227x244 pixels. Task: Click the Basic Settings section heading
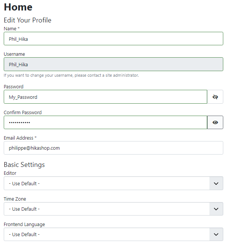[24, 165]
